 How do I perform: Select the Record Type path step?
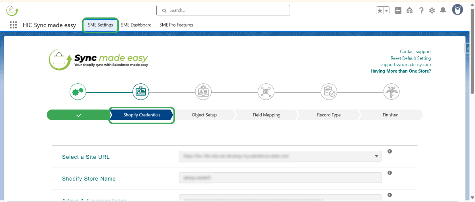pyautogui.click(x=329, y=115)
